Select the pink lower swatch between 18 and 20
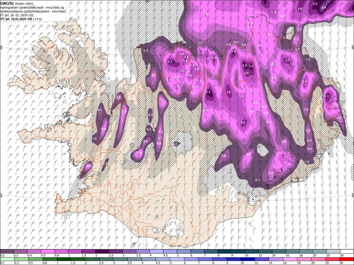Screen dimensions: 354x265 click(304, 259)
